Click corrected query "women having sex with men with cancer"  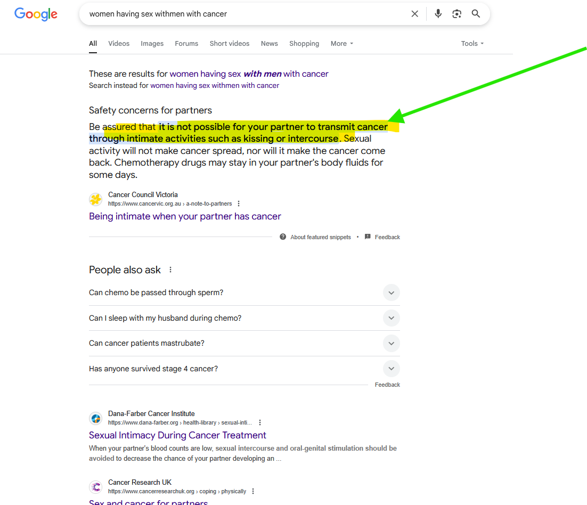click(x=249, y=74)
